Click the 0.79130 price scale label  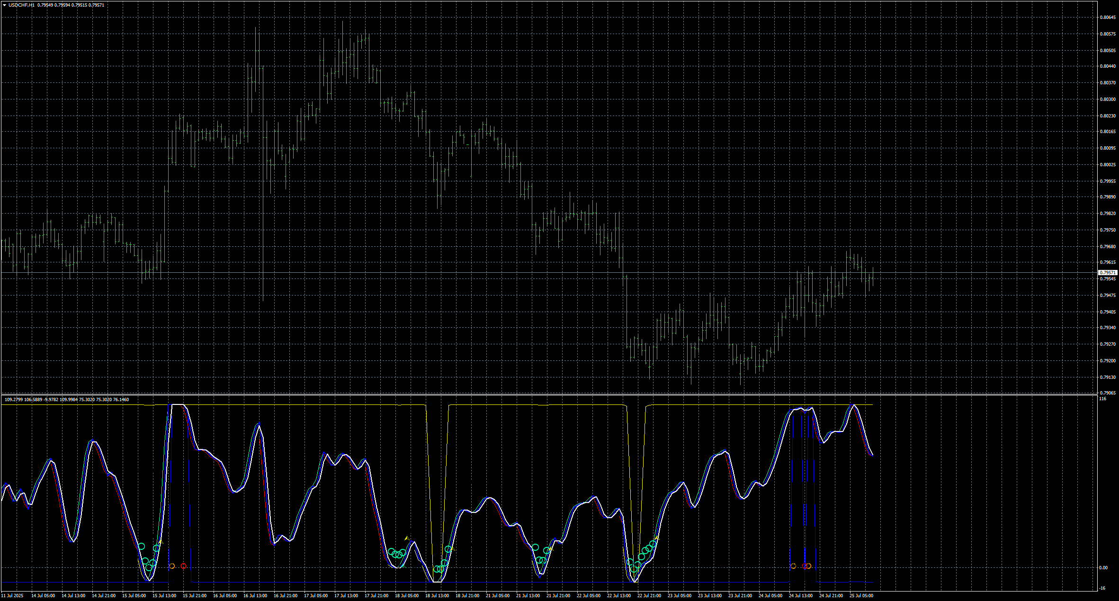1108,377
